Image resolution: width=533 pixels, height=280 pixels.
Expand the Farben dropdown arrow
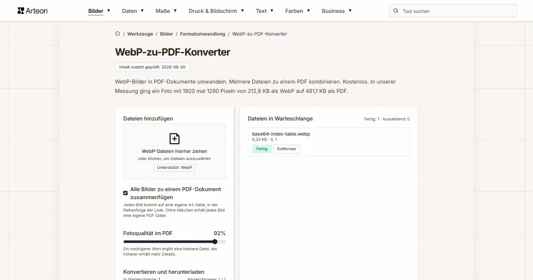click(x=309, y=11)
